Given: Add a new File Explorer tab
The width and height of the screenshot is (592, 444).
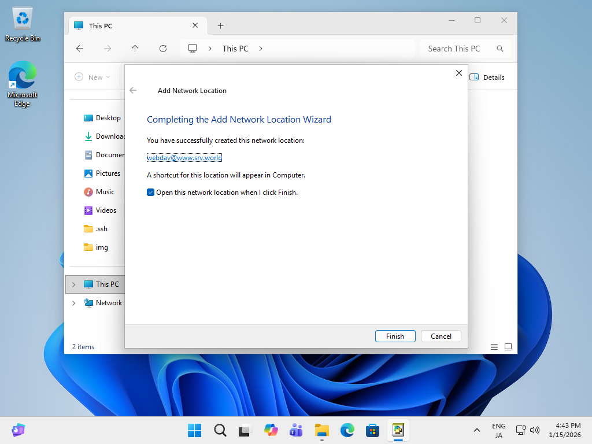Looking at the screenshot, I should [x=220, y=25].
